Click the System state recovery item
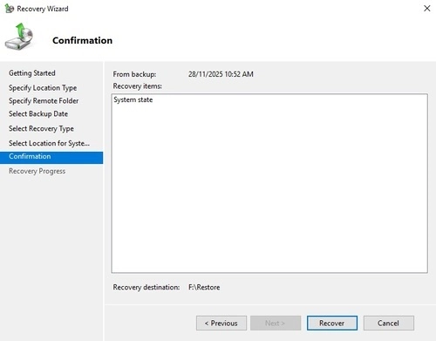 [x=133, y=99]
